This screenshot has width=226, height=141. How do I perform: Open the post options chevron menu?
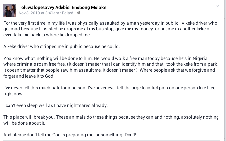217,6
